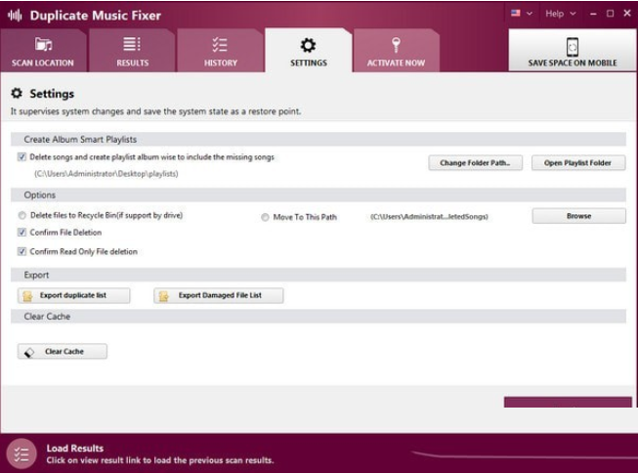The height and width of the screenshot is (474, 638).
Task: Click the Load Results heading text
Action: point(75,449)
